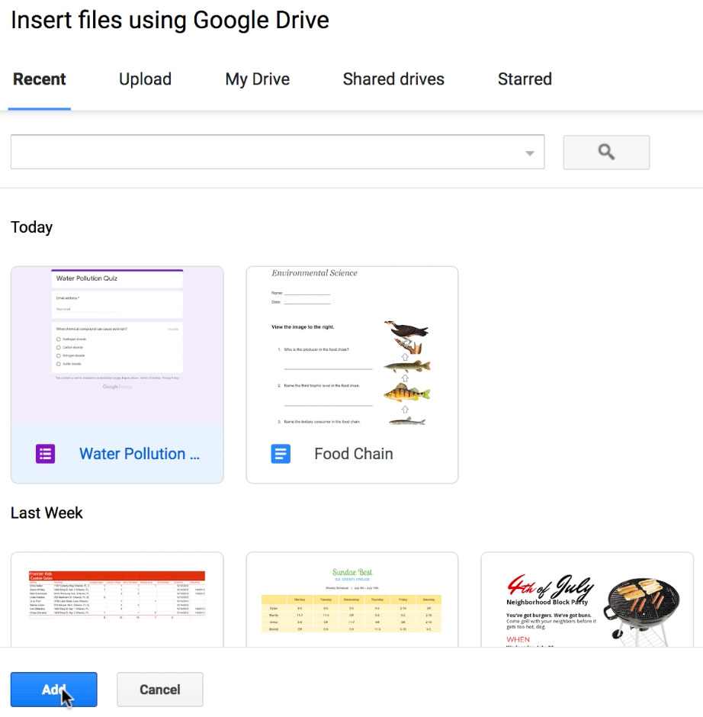Click the Food Chain file name
The width and height of the screenshot is (703, 717).
[354, 454]
